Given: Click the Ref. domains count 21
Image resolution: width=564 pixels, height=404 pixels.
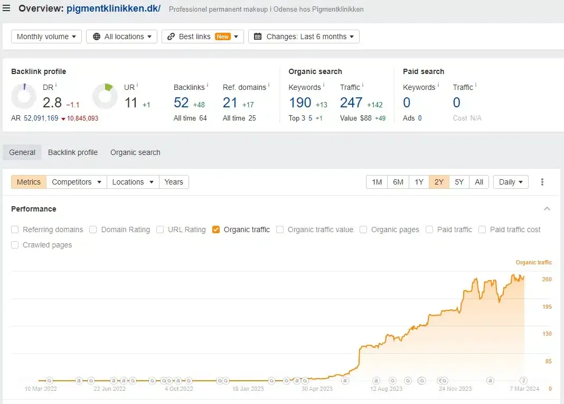Looking at the screenshot, I should pos(230,103).
